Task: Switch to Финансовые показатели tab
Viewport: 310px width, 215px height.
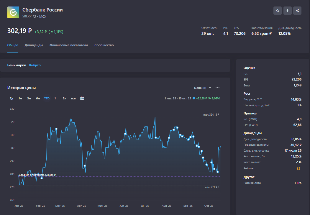Action: 68,45
